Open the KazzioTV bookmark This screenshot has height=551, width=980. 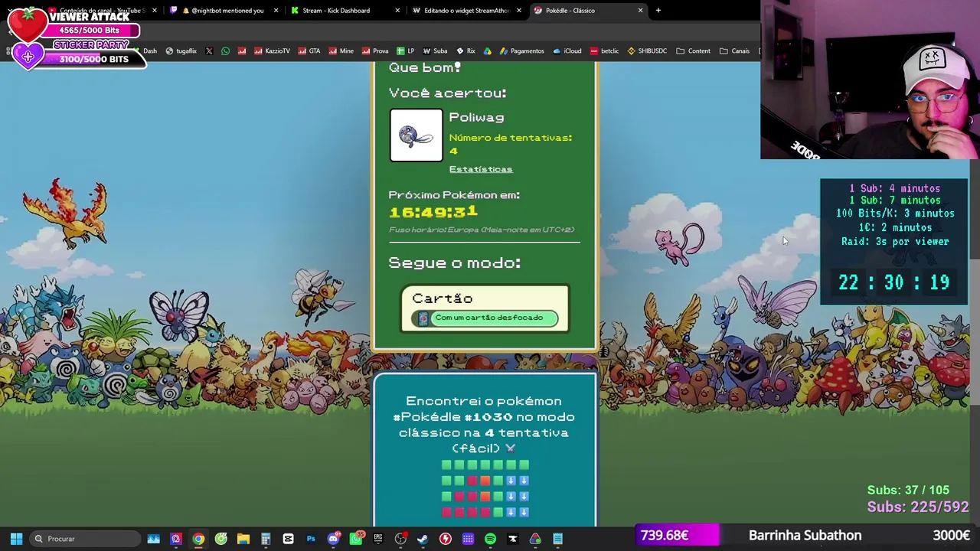click(x=271, y=51)
